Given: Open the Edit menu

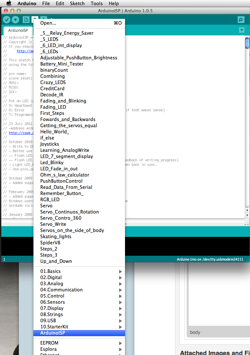Looking at the screenshot, I should coord(60,3).
